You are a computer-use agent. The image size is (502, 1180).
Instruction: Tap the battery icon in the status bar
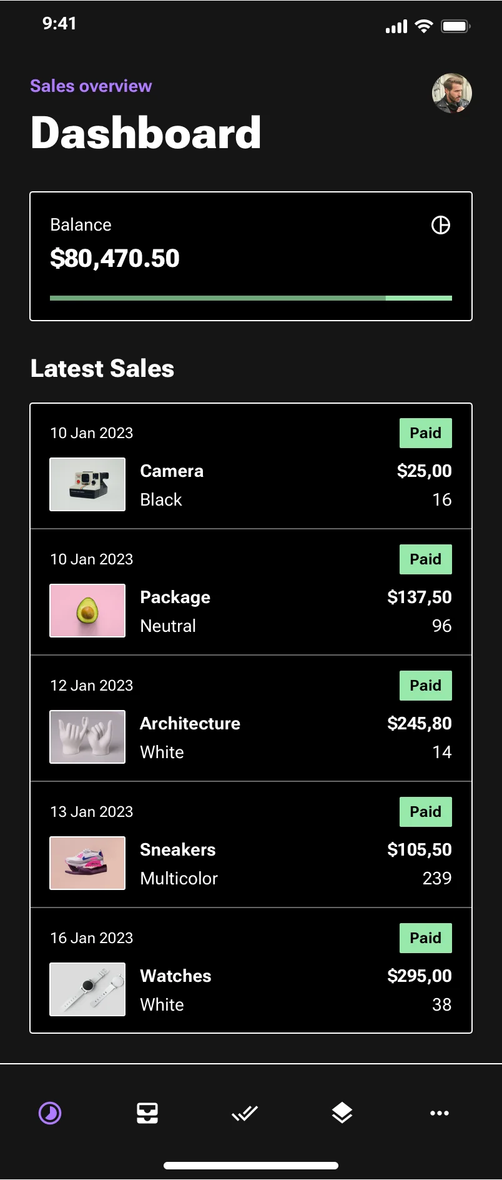point(456,26)
